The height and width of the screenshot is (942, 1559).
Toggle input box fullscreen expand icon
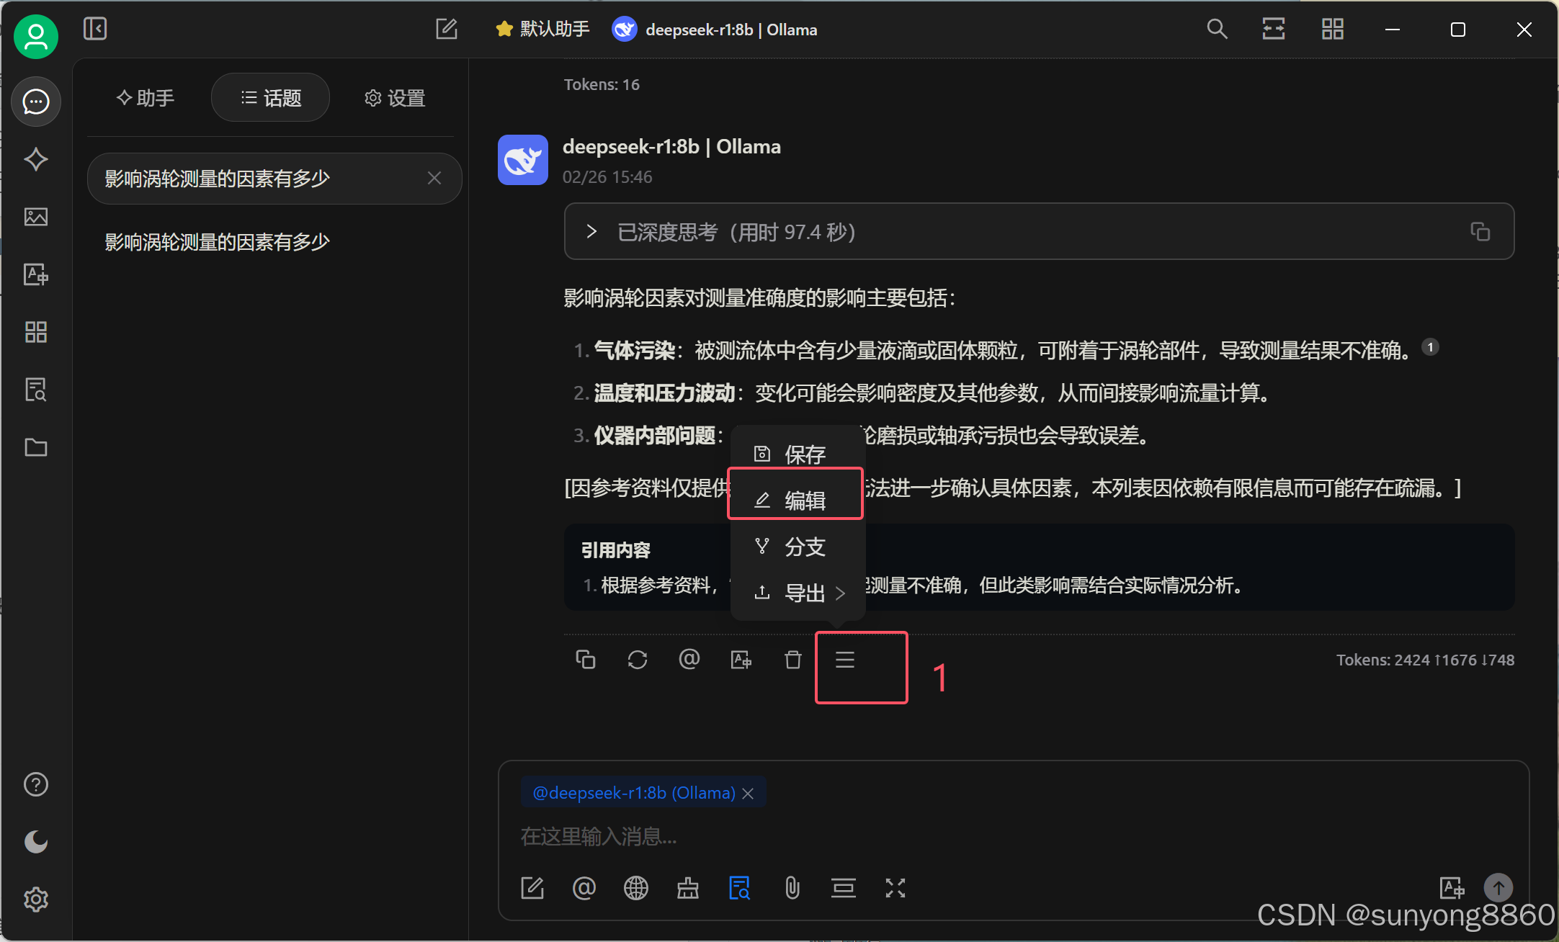(895, 888)
